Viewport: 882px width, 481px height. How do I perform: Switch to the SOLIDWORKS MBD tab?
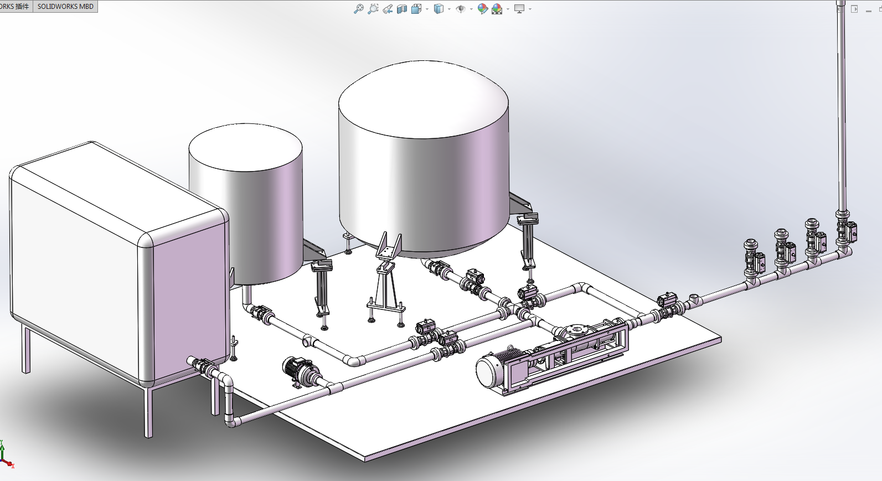tap(65, 7)
